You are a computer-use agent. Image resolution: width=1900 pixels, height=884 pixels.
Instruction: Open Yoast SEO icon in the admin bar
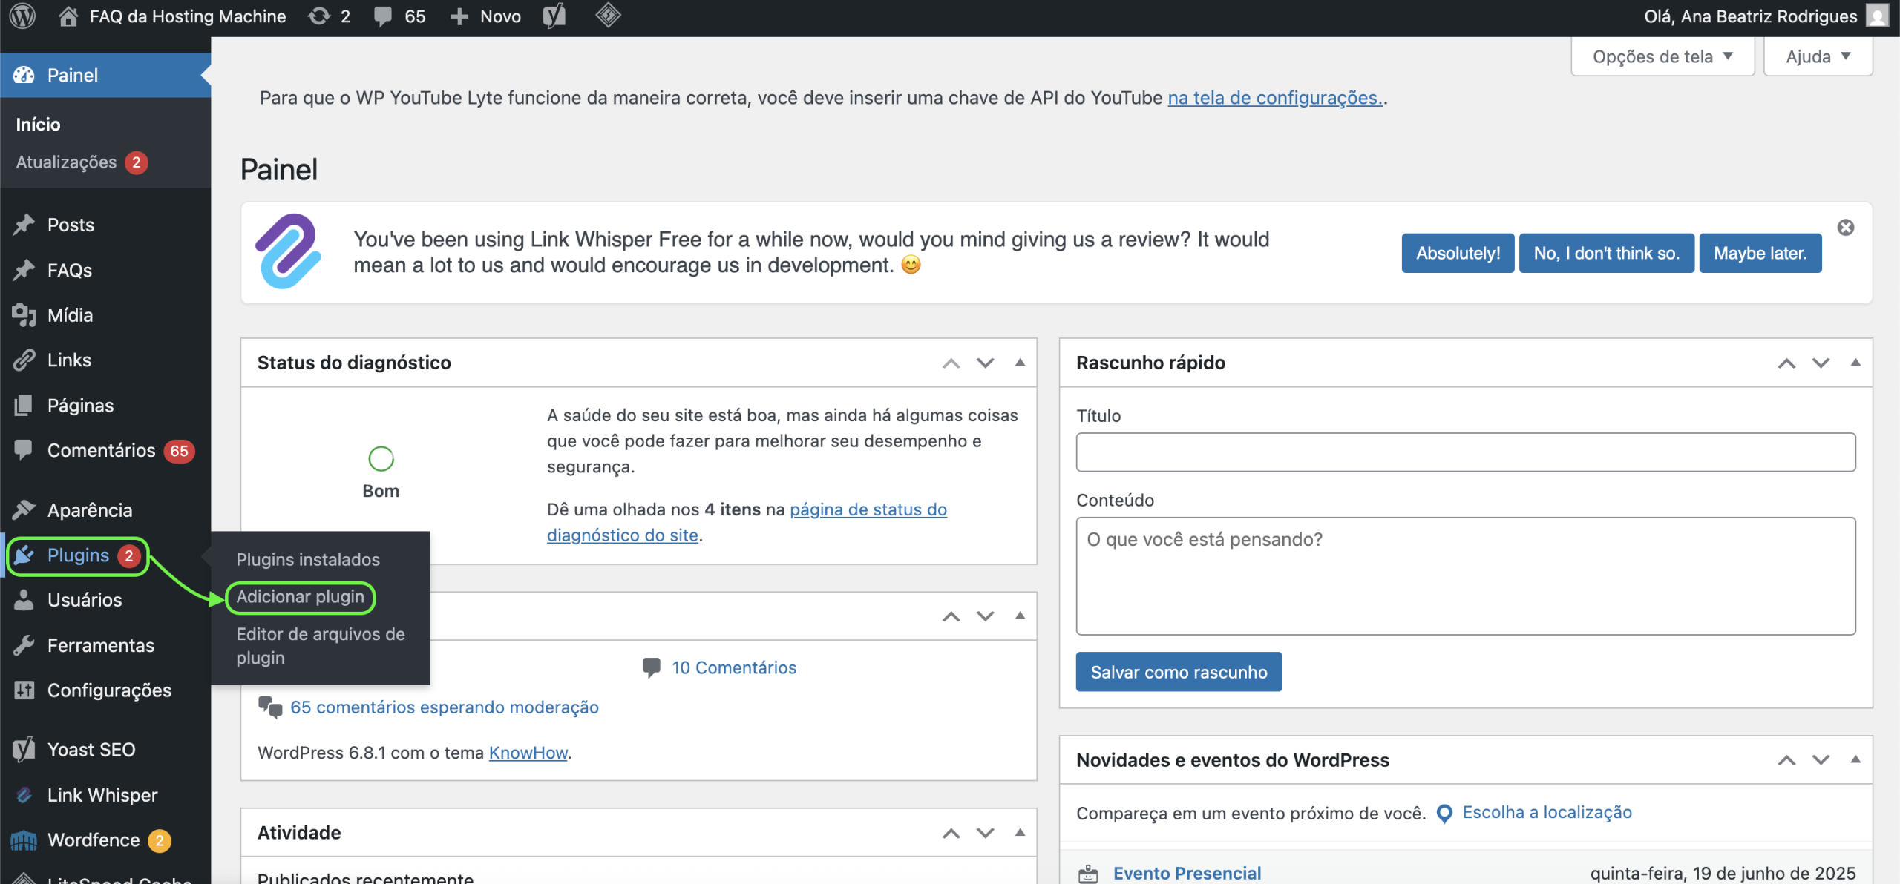pyautogui.click(x=554, y=16)
